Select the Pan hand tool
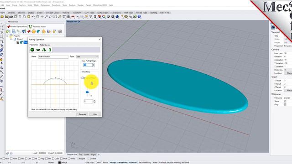Viewport: 292px width, 164px height. coord(37,16)
